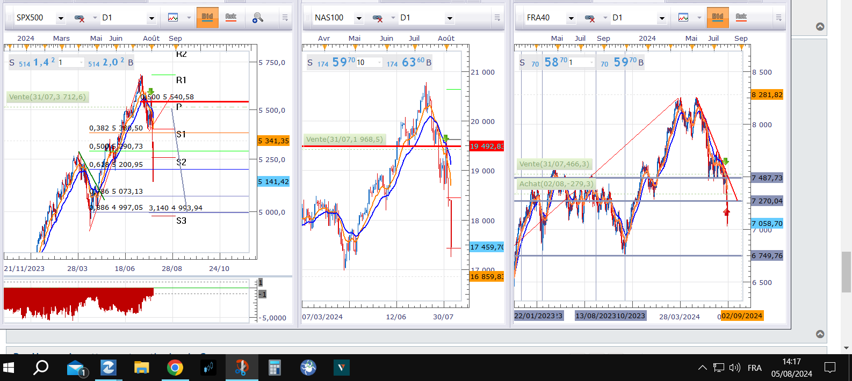
Task: Toggle Bid price display on SPX500 chart
Action: click(x=207, y=17)
